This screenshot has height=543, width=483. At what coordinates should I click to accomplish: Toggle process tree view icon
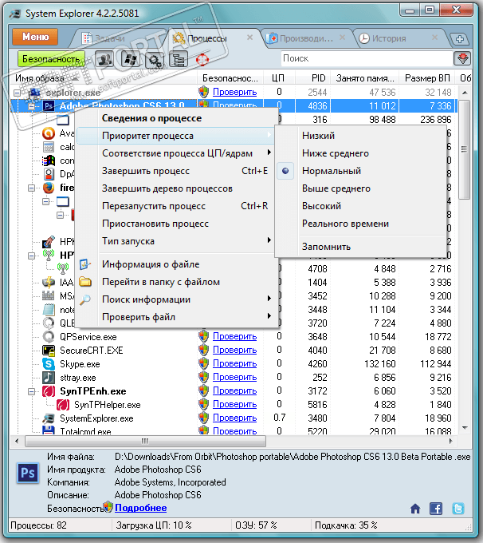tap(179, 60)
